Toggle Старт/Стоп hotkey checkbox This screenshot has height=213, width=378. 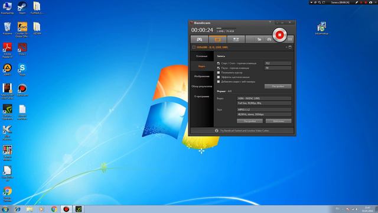[x=219, y=63]
